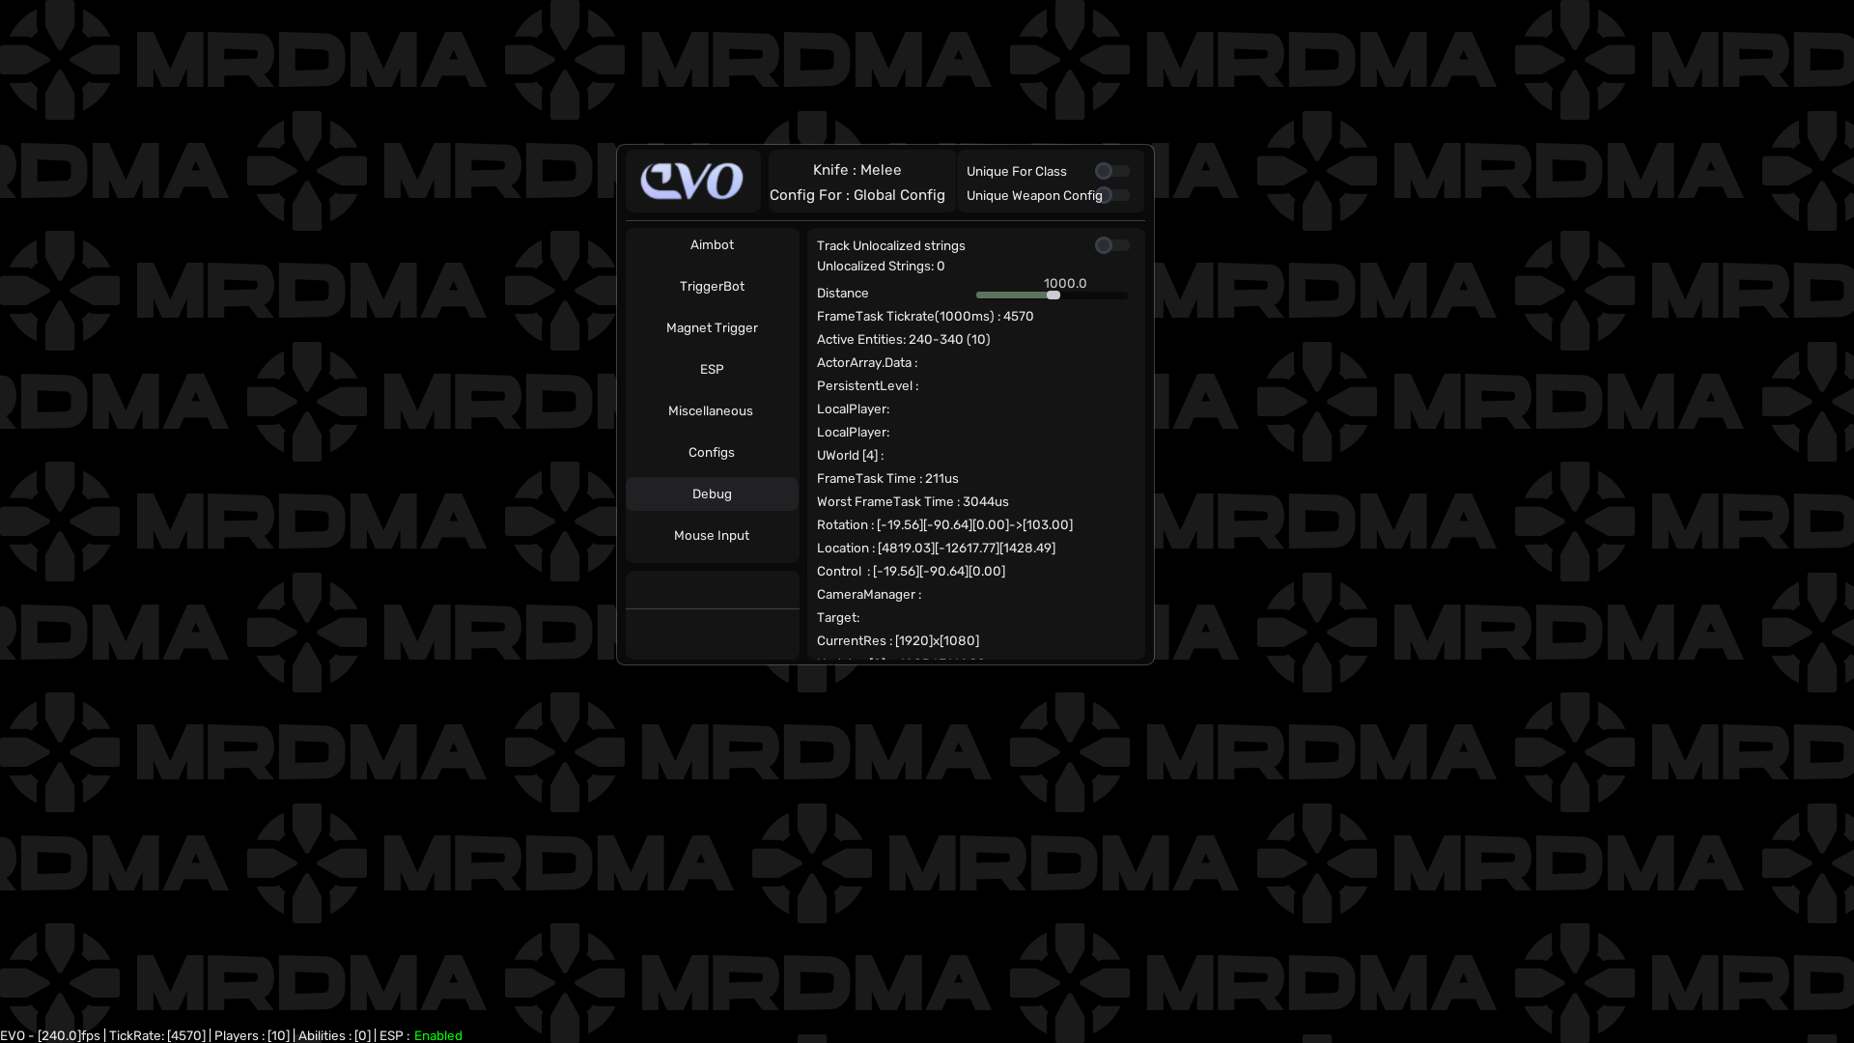Select the Magnet Trigger tab
This screenshot has height=1043, width=1854.
(712, 328)
